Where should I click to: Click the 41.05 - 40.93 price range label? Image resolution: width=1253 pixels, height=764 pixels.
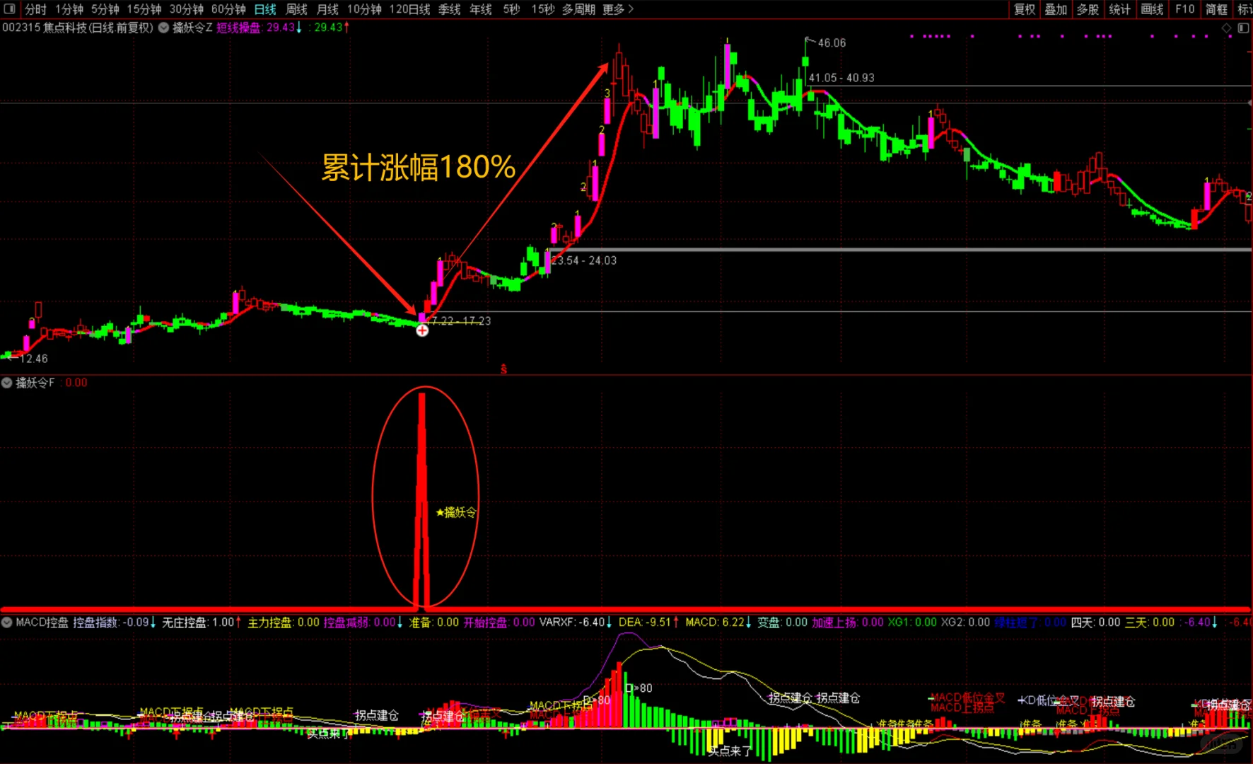pyautogui.click(x=841, y=78)
